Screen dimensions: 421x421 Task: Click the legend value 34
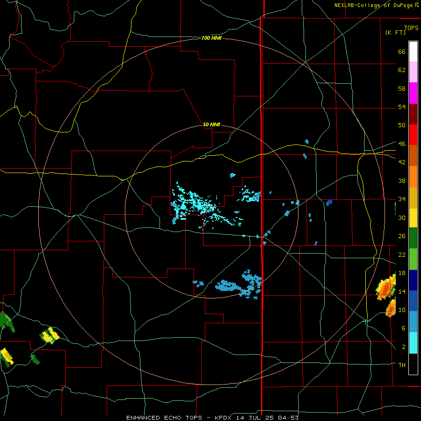[402, 199]
